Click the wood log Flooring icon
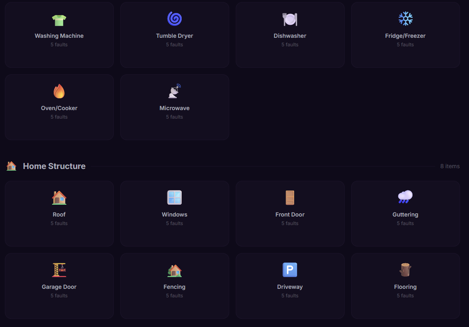Screen dimensions: 469x327 click(x=405, y=270)
